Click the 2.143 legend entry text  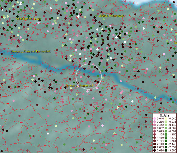(x=160, y=144)
